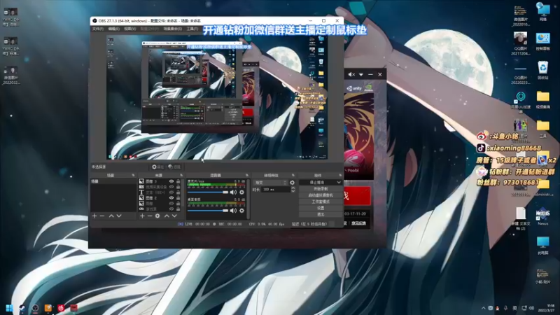560x315 pixels.
Task: Open Windows Start button on taskbar
Action: [x=9, y=308]
